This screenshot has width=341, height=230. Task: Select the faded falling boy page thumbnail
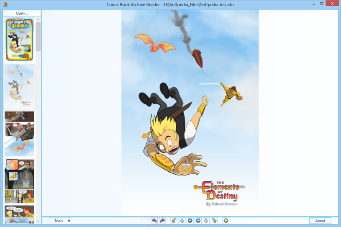19,86
